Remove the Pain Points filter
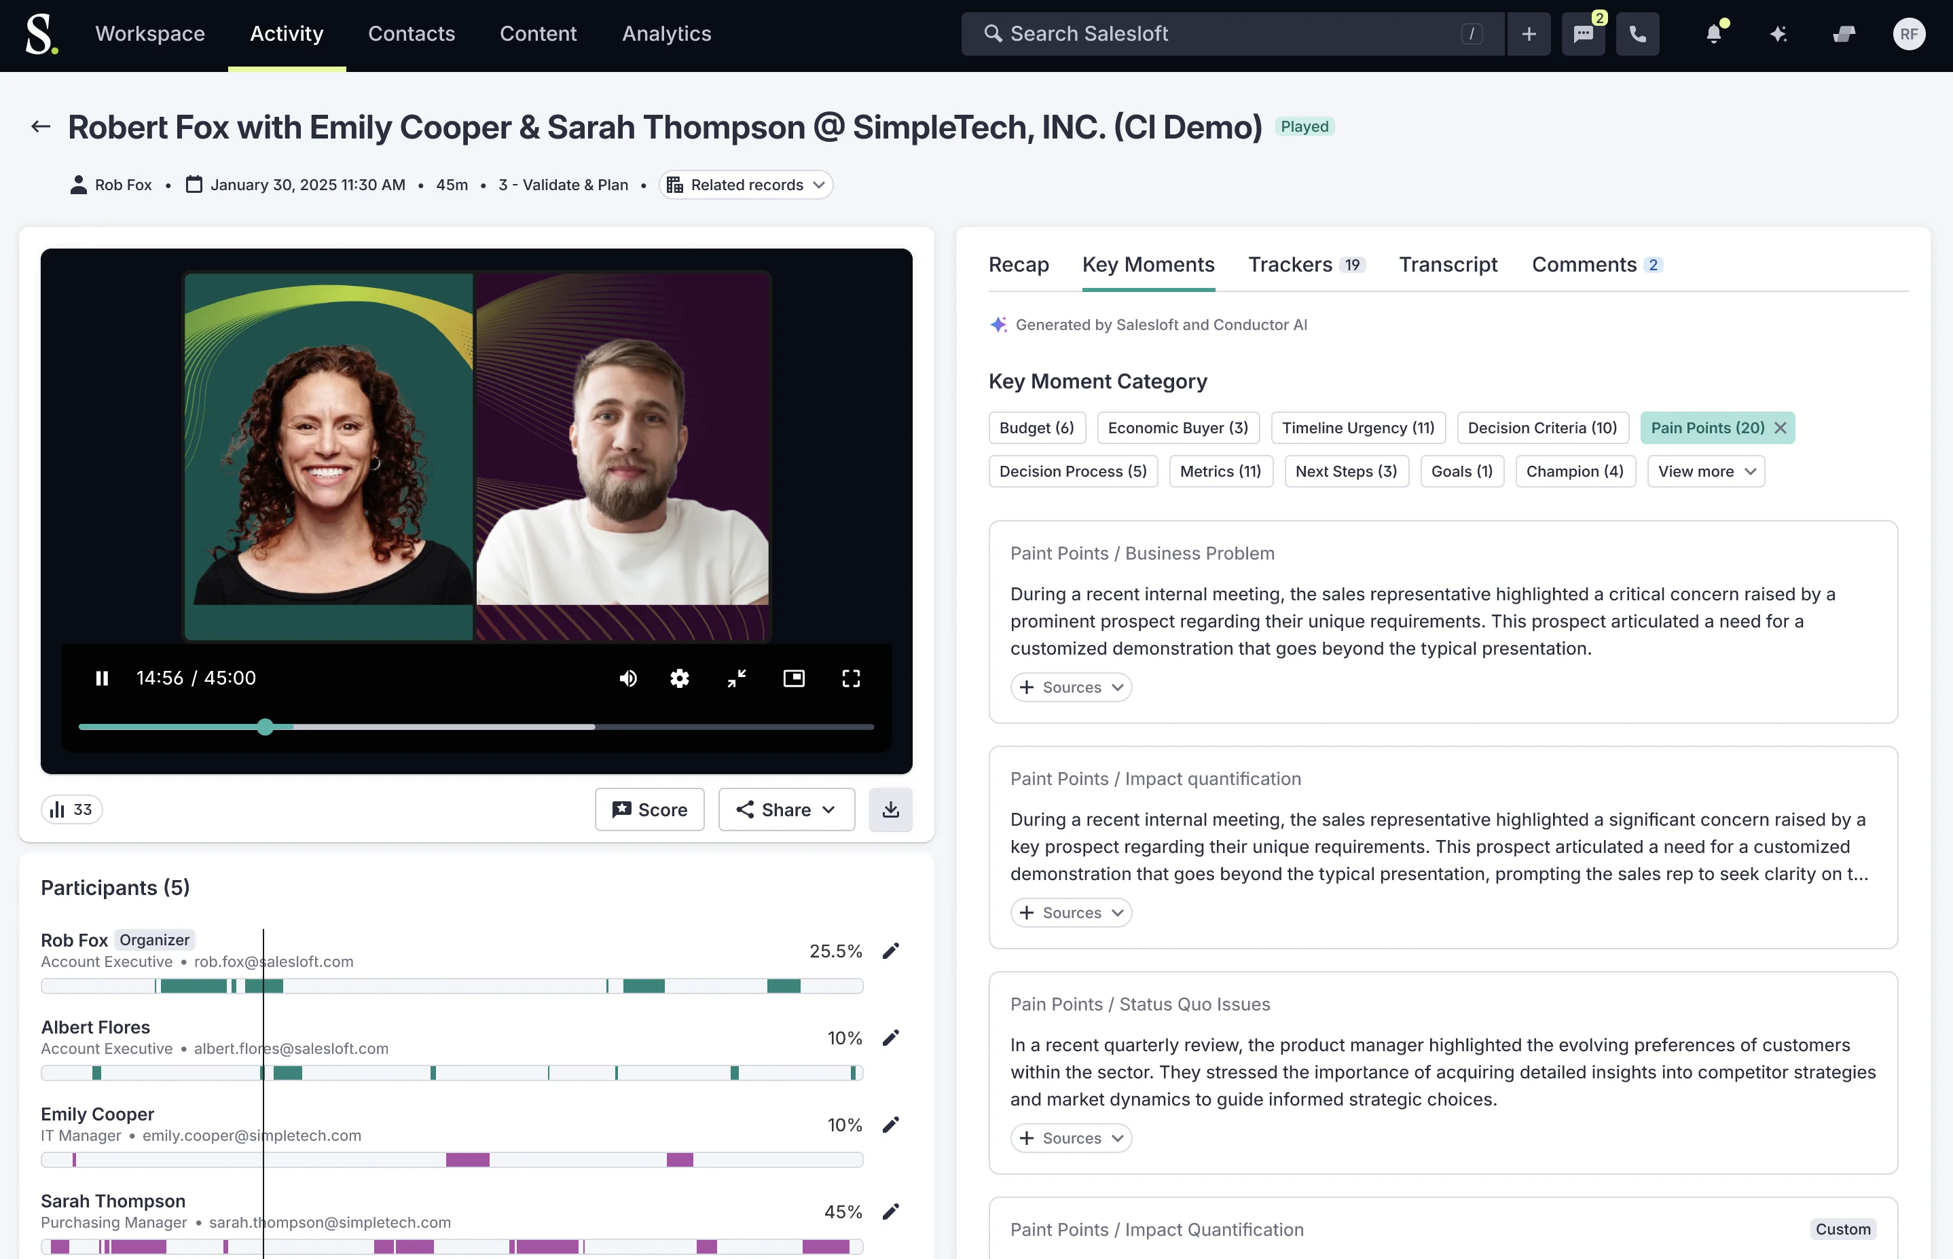The height and width of the screenshot is (1259, 1953). coord(1780,428)
